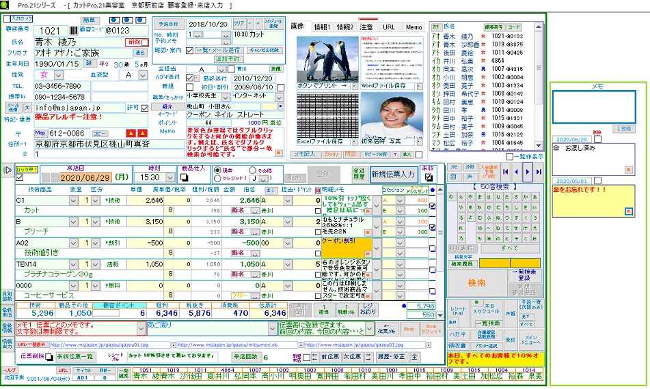The width and height of the screenshot is (650, 389).
Task: Go to the next customer record
Action: 527,172
